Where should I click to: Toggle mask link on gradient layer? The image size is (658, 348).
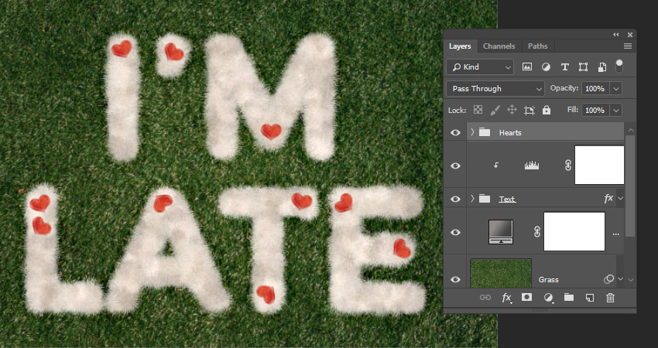[537, 232]
